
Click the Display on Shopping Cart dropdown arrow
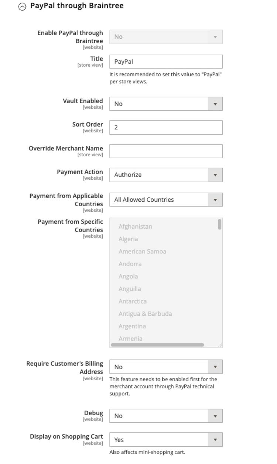(x=215, y=440)
